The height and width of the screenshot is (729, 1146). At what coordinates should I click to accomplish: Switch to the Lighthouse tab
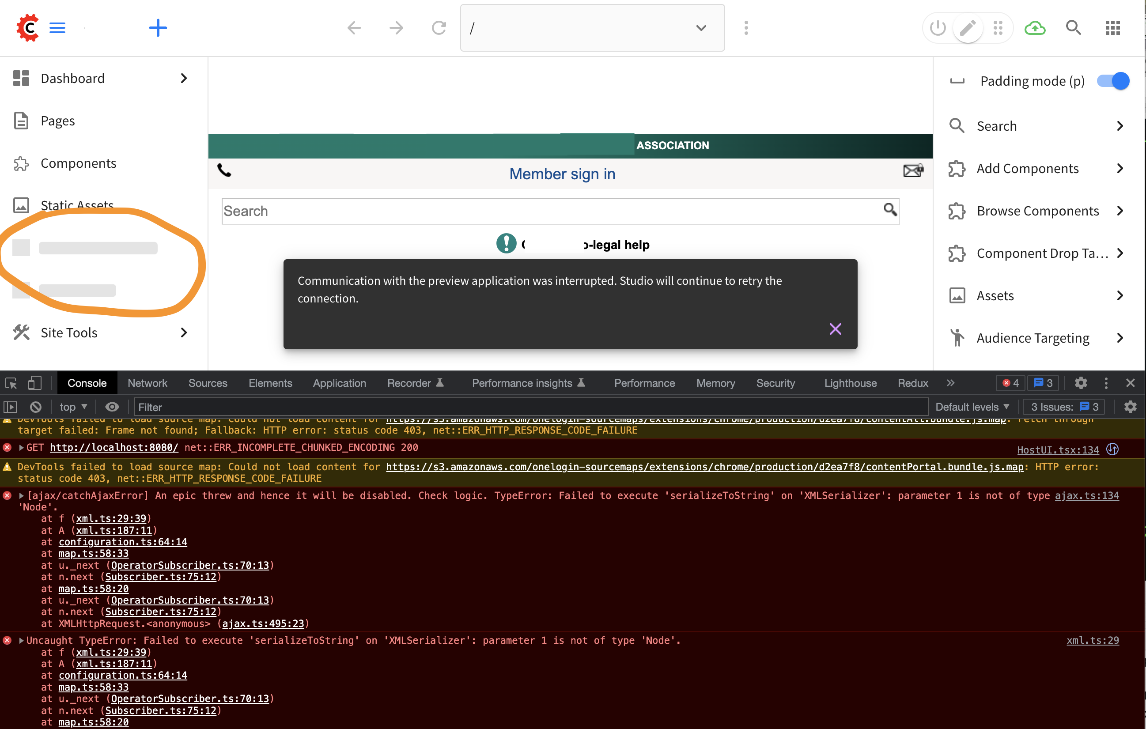[x=850, y=382]
